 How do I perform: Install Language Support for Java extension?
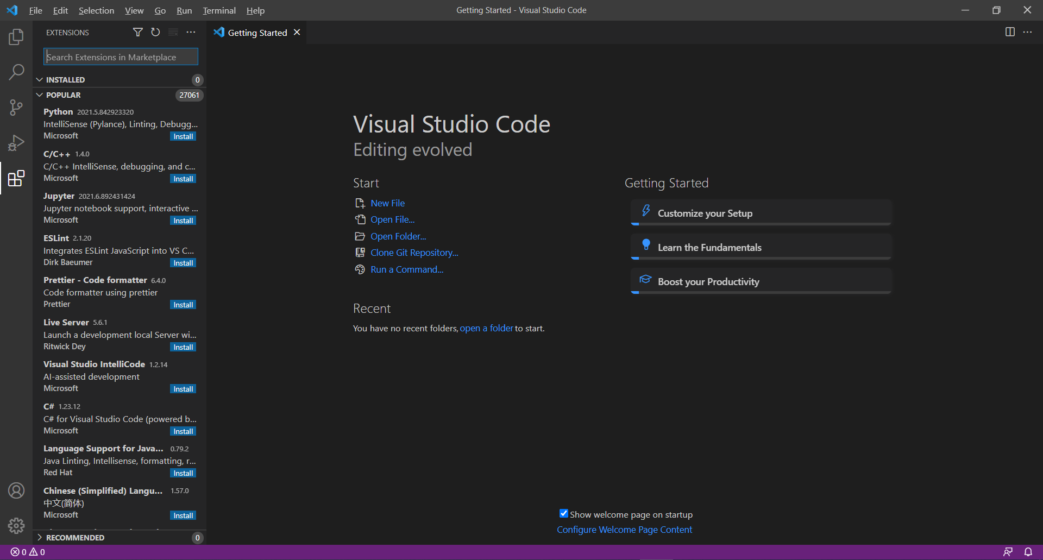point(183,473)
